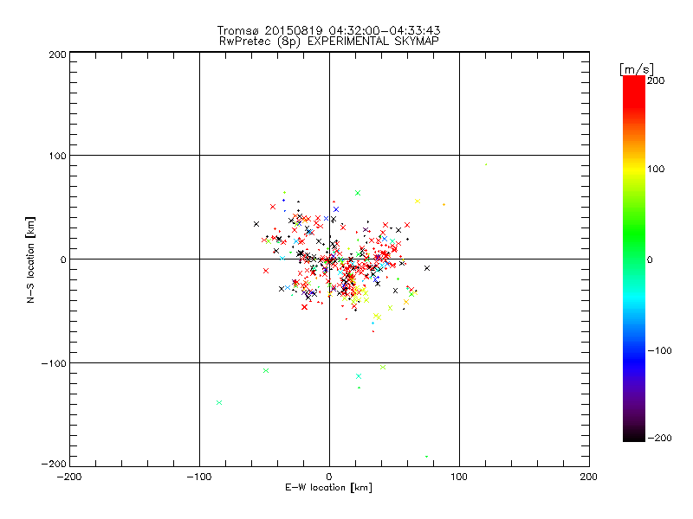This screenshot has width=693, height=519.
Task: Pick the yellow X marker northeast of the cluster
Action: 418,202
